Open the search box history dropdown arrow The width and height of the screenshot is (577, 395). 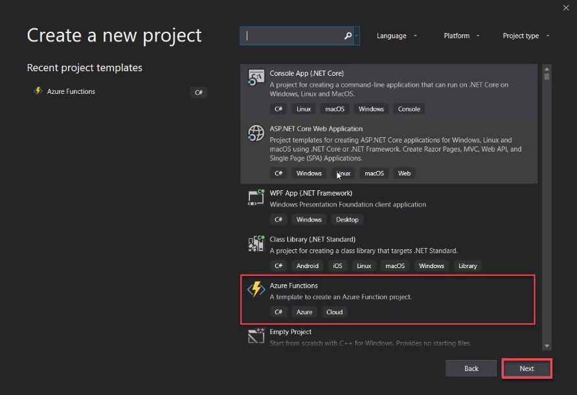pyautogui.click(x=357, y=36)
